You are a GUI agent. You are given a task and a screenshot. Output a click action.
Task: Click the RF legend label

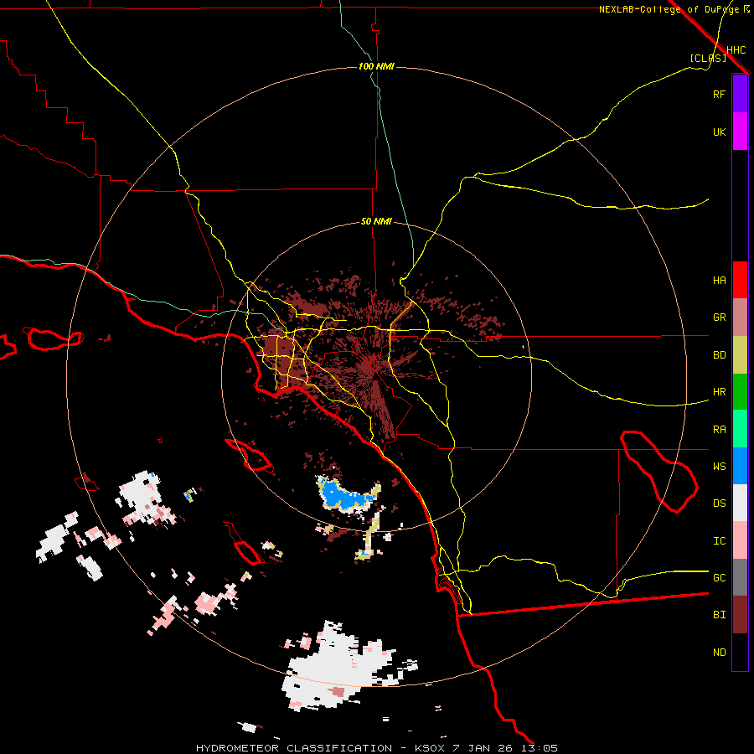719,94
